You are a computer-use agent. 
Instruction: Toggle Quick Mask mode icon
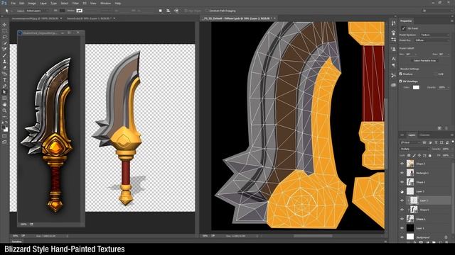coord(4,136)
